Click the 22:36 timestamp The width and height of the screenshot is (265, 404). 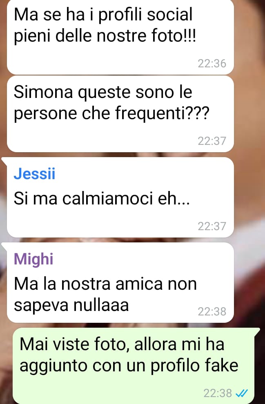coord(212,64)
